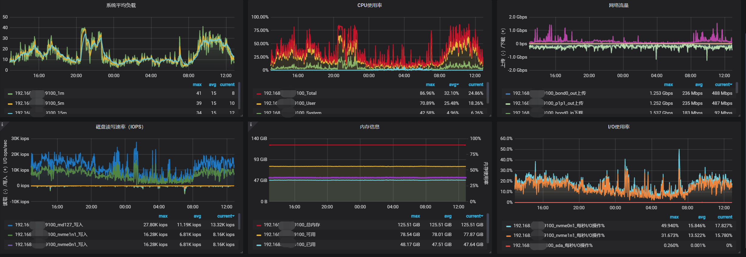Open the I/O使用率 panel title menu
Screen dimensions: 746x257
(618, 127)
